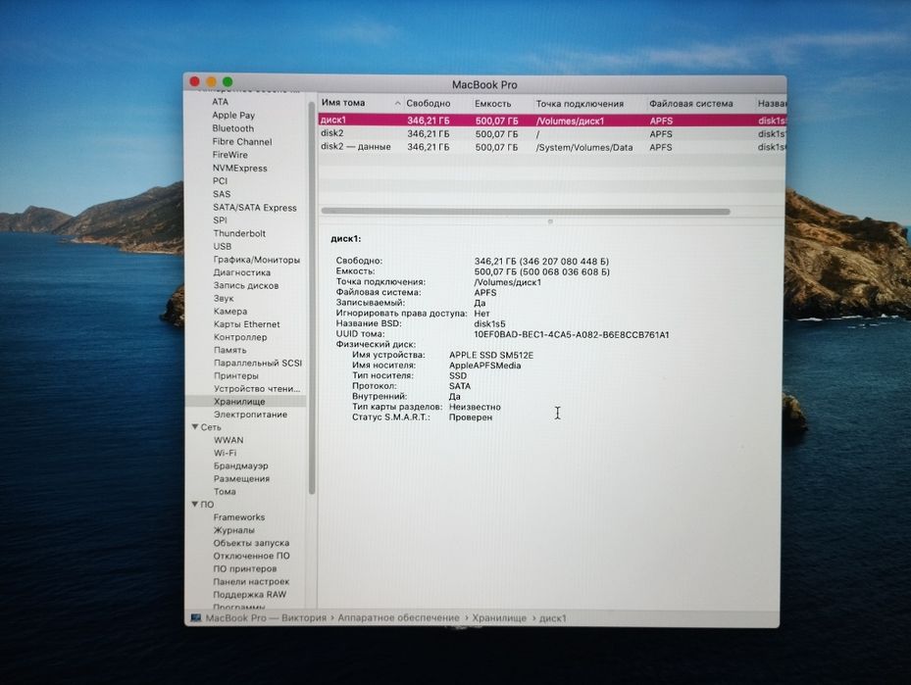Click the MacBook computer icon in path bar
The height and width of the screenshot is (685, 911).
(x=196, y=618)
